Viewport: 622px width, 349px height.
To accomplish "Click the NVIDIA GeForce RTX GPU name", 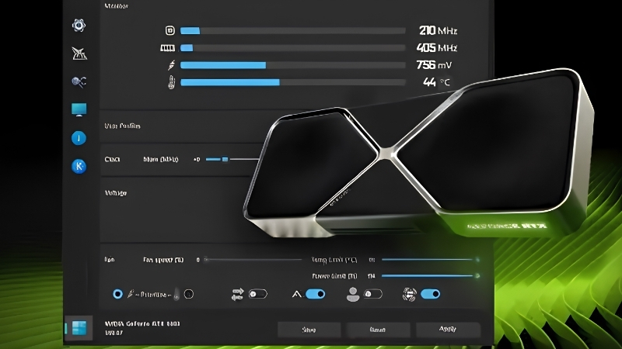I will coord(142,323).
